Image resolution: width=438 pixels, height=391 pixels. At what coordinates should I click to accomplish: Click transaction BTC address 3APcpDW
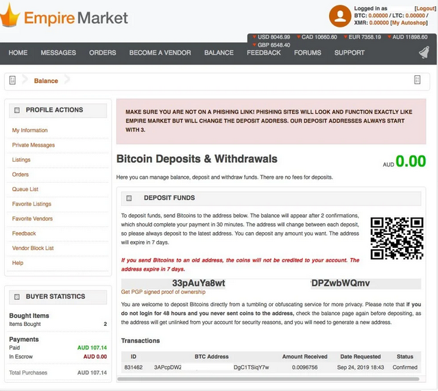click(x=168, y=367)
